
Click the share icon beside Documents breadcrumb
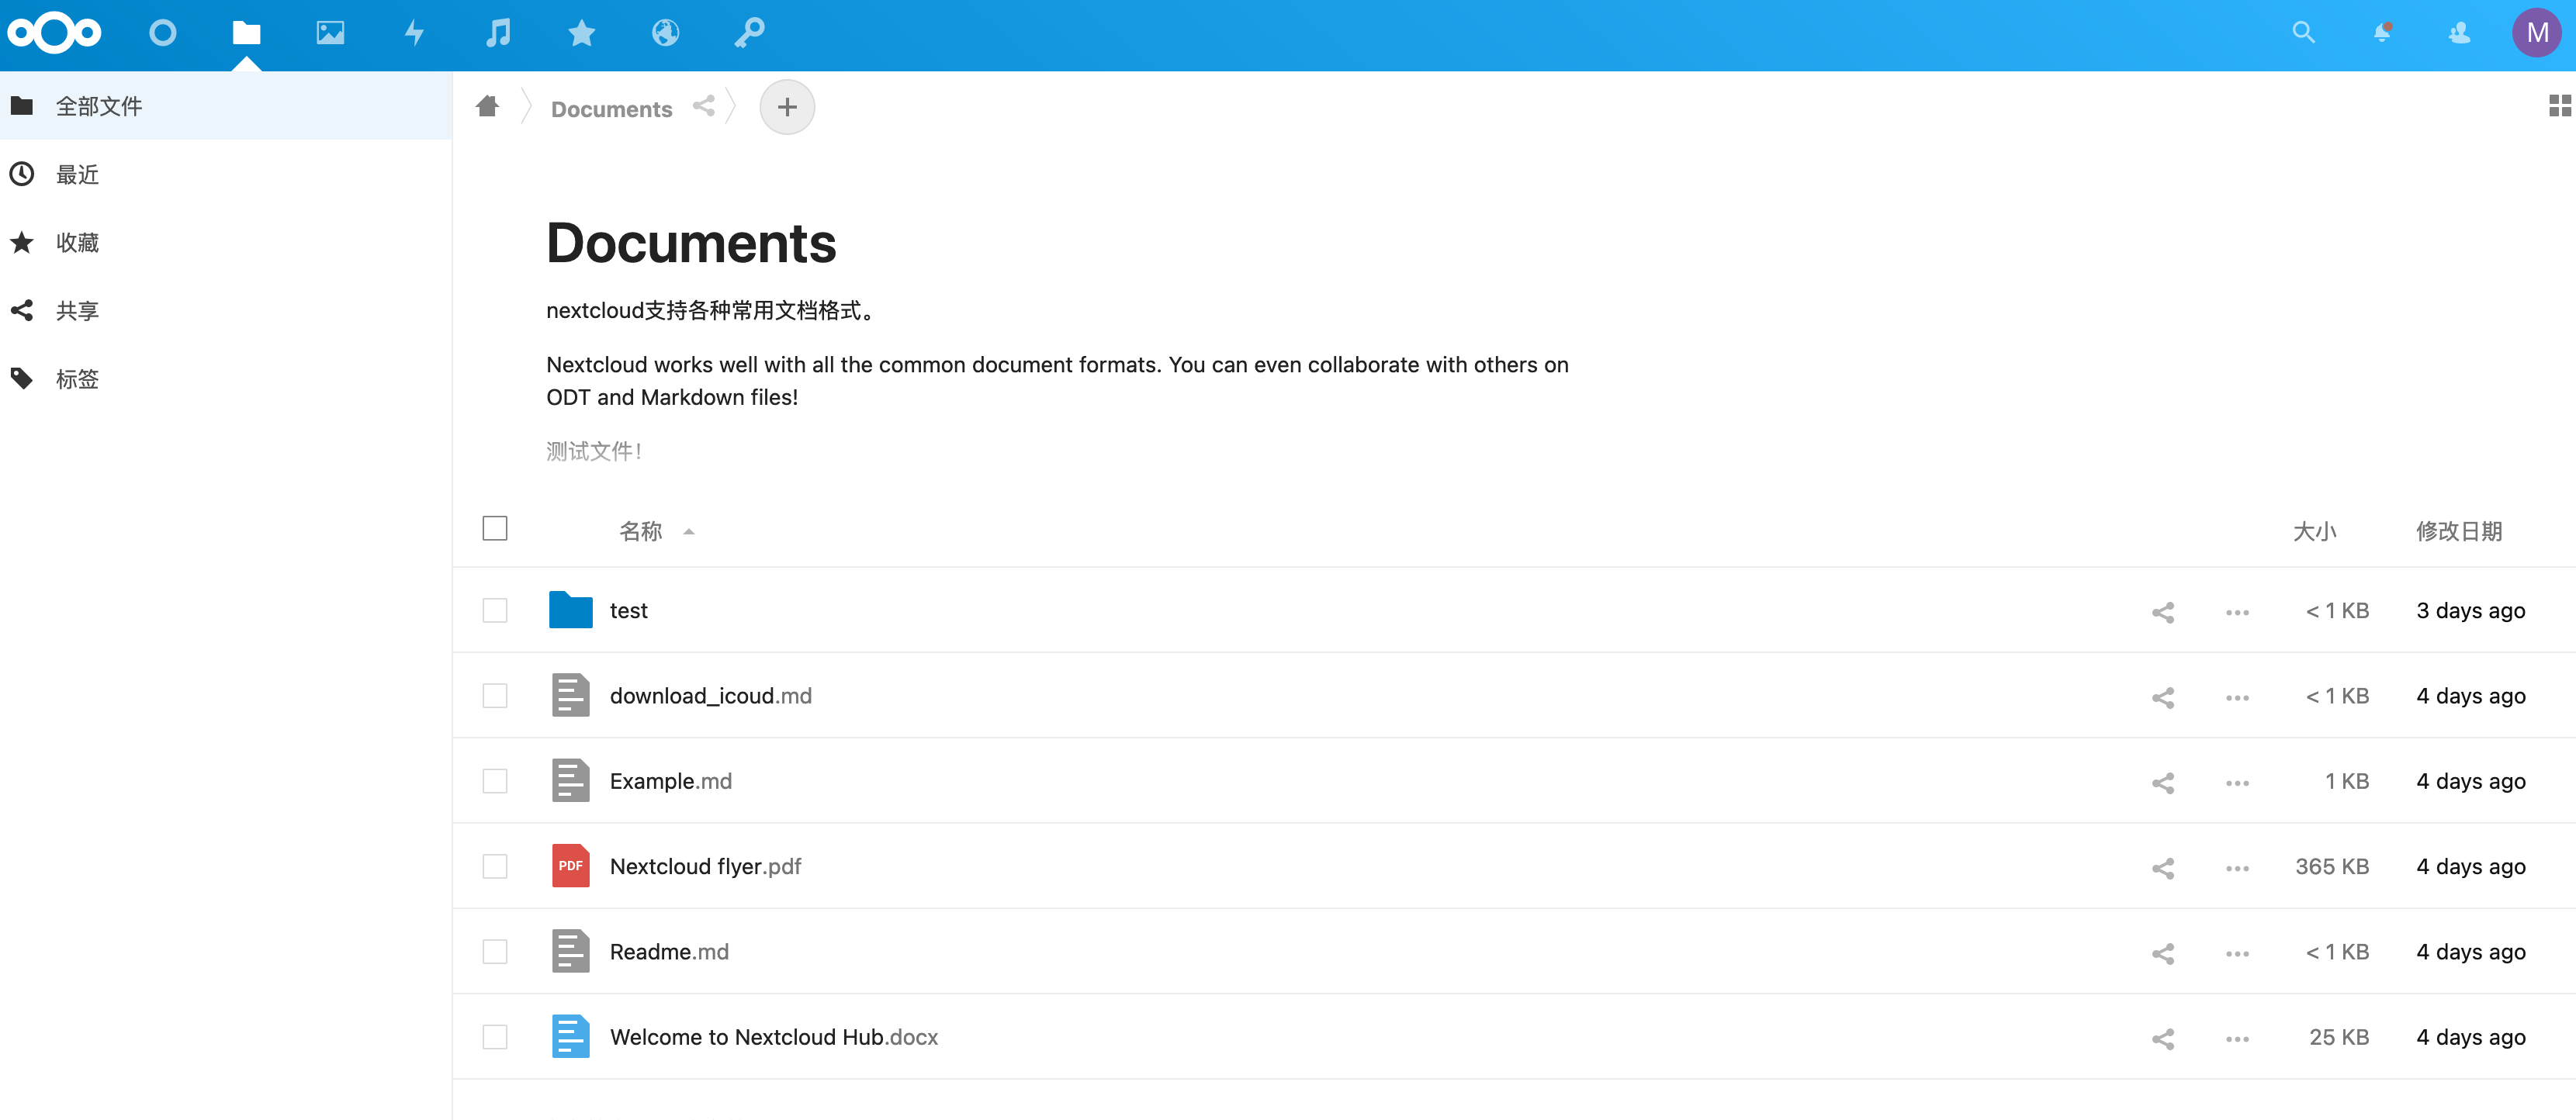704,106
